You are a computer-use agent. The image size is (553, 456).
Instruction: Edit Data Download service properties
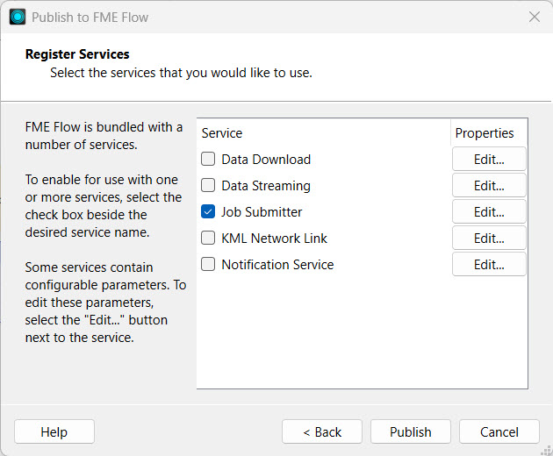click(489, 160)
